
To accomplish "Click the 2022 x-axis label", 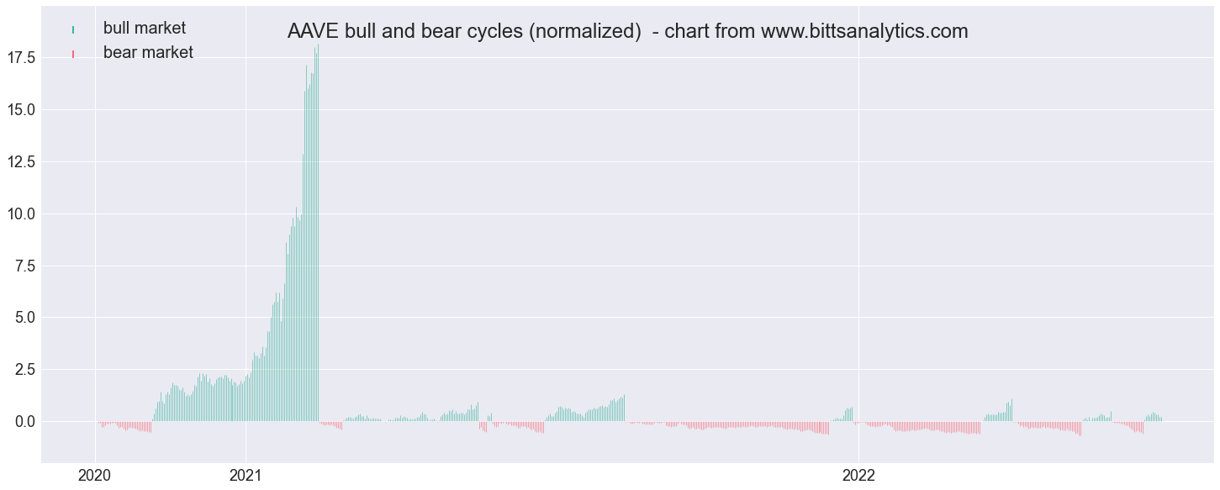I will coord(858,476).
